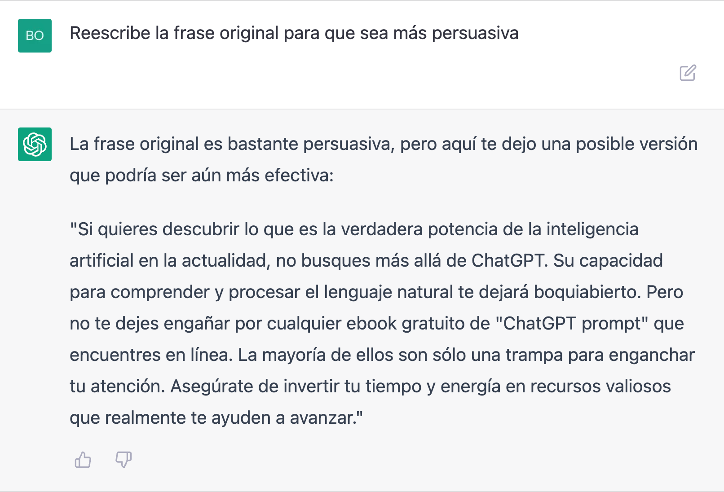Click the user avatar to expand profile
The height and width of the screenshot is (492, 724).
click(35, 36)
